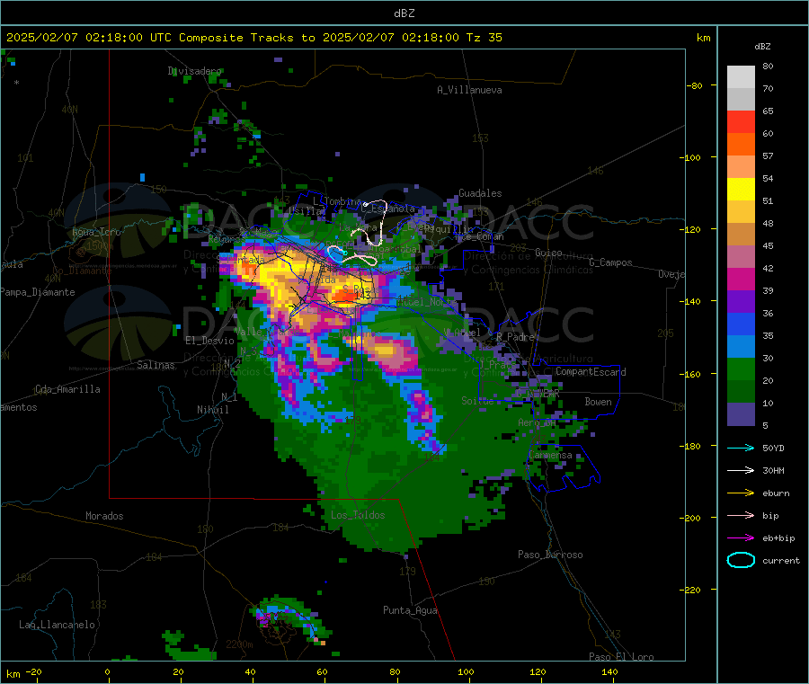This screenshot has width=809, height=684.
Task: Click the Nihuil map label
Action: coord(212,410)
